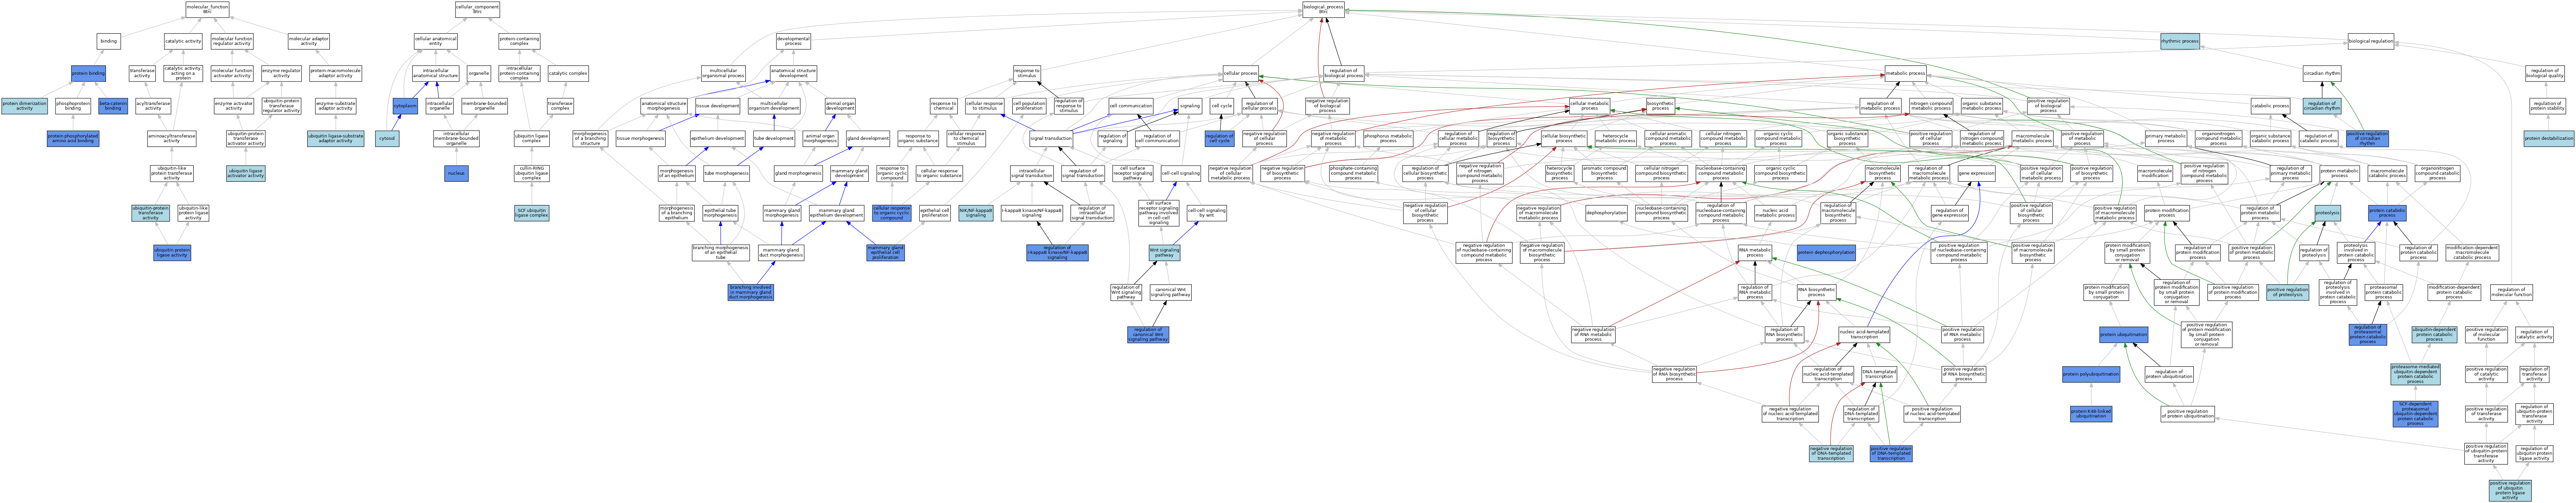Select the blue 'protein ubiquitination' node

(x=2123, y=334)
